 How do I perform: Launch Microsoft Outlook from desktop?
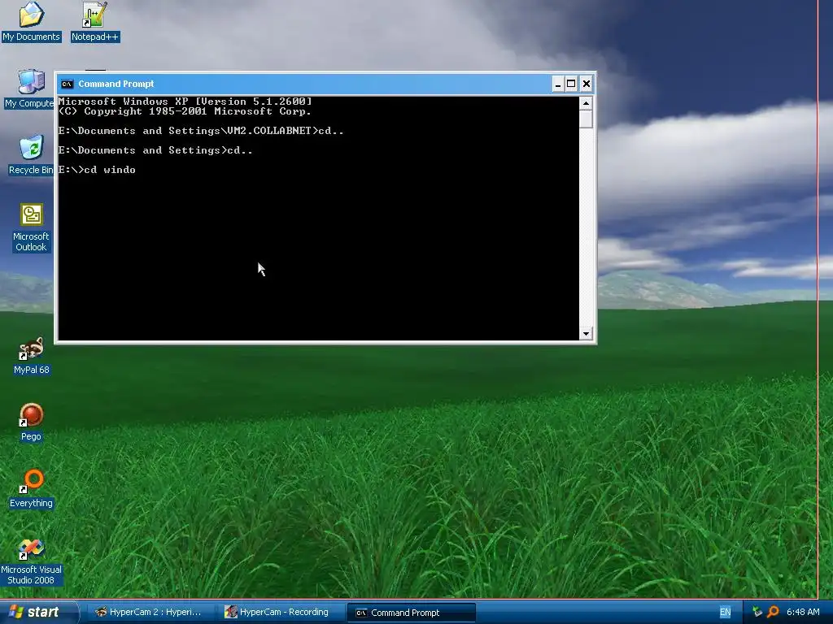point(32,227)
